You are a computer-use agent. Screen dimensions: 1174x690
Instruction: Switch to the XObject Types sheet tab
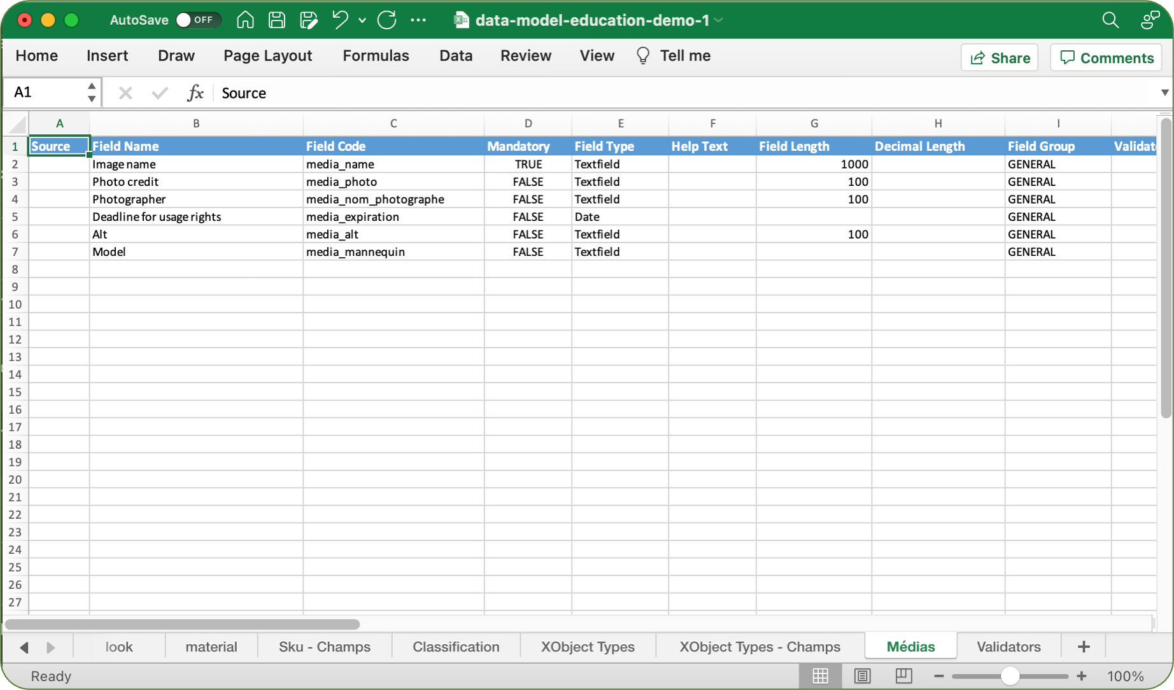click(588, 647)
